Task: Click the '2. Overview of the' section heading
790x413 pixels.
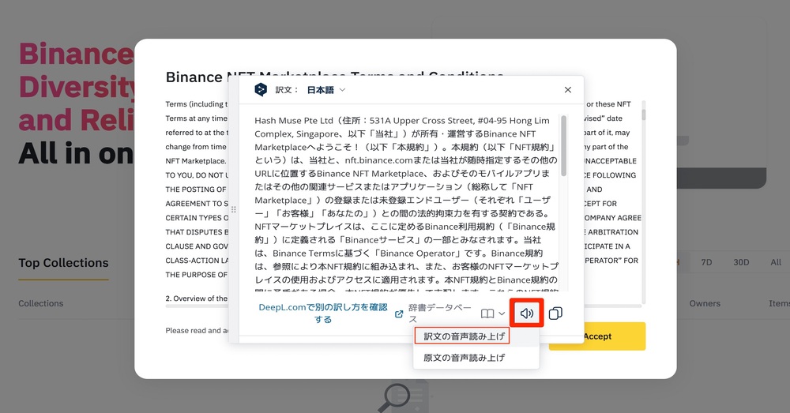Action: pos(197,298)
